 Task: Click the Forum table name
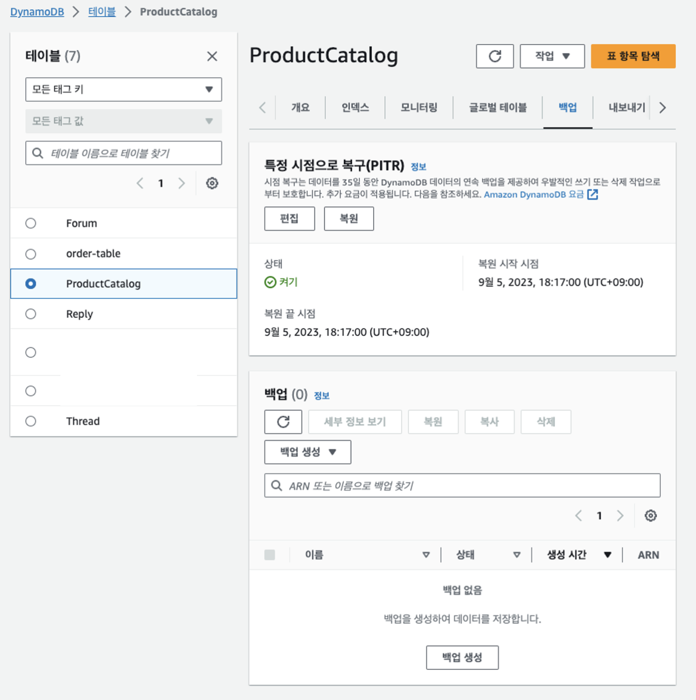pos(81,223)
